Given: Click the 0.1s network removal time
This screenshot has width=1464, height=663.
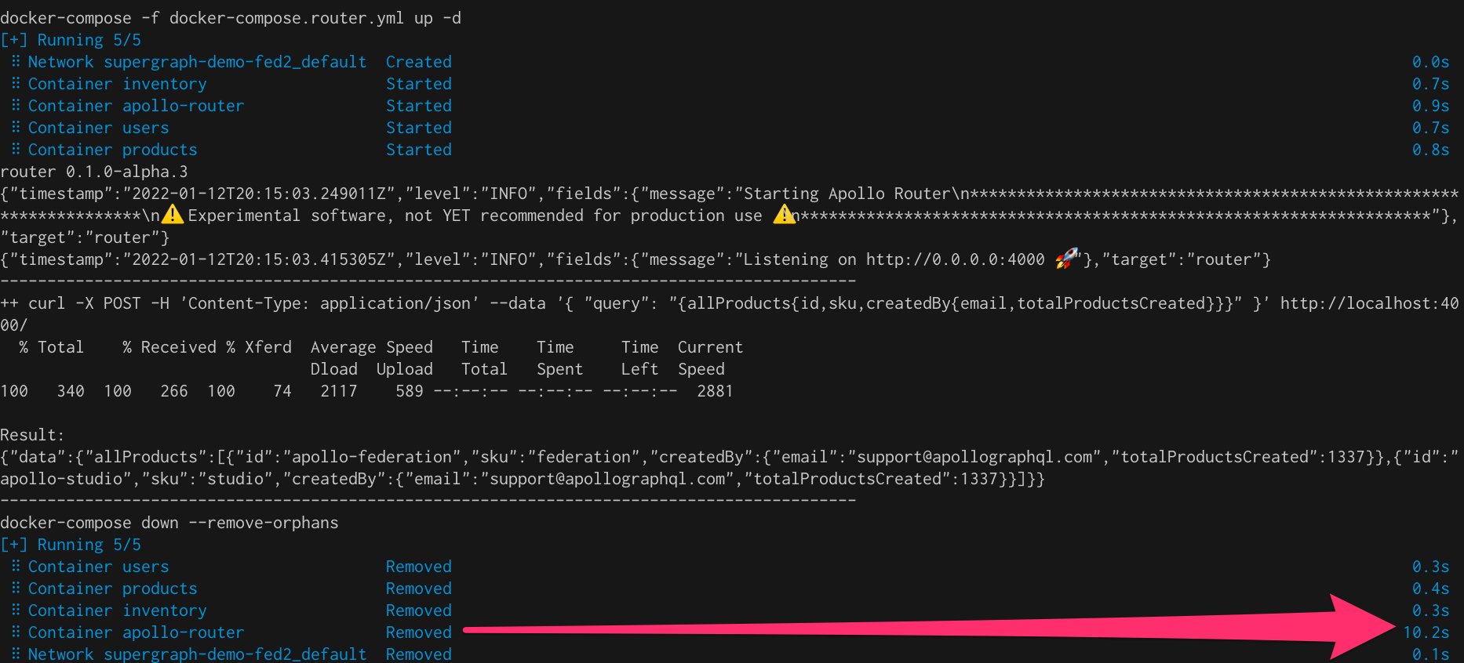Looking at the screenshot, I should tap(1430, 654).
